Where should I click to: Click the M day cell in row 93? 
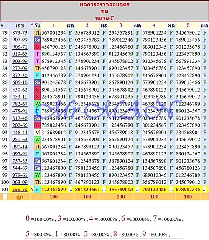pyautogui.click(x=38, y=132)
